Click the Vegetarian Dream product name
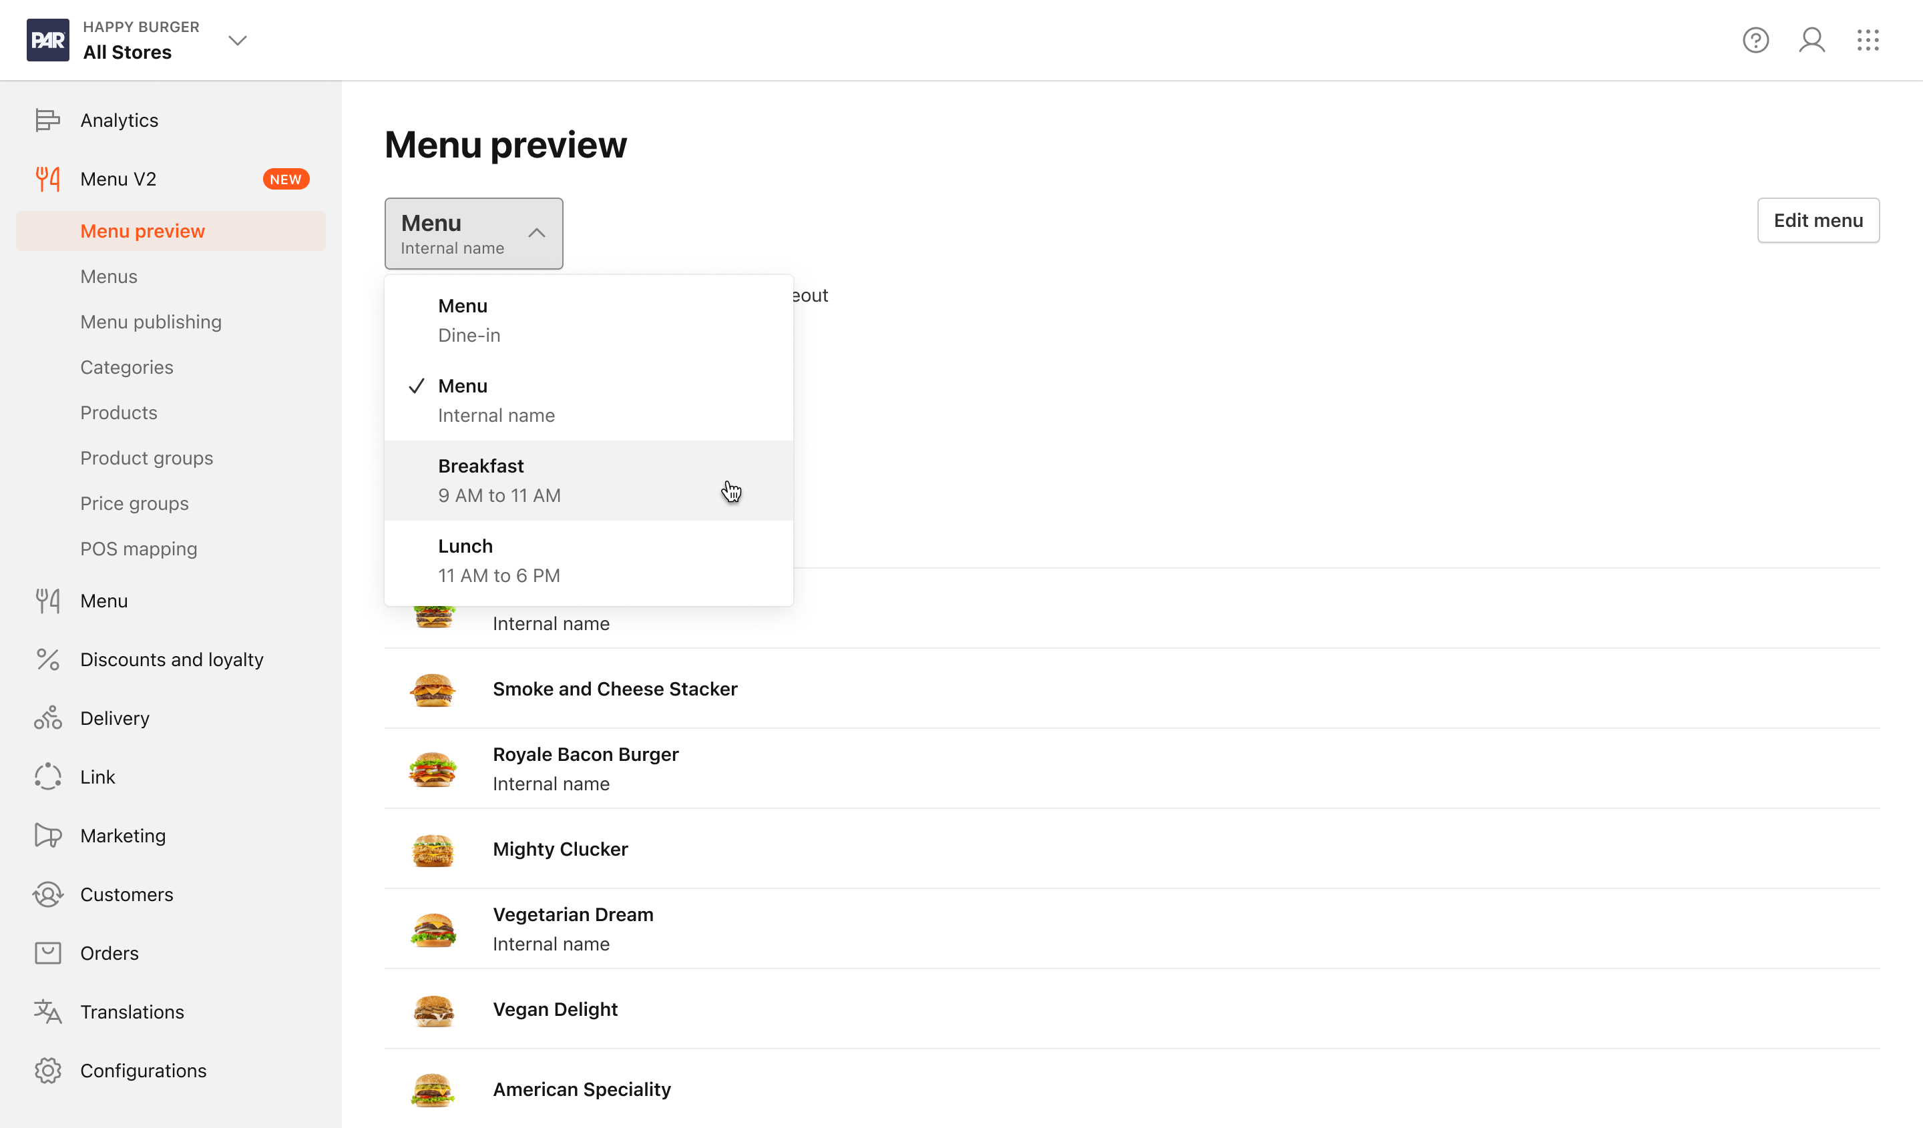1923x1128 pixels. (x=573, y=914)
